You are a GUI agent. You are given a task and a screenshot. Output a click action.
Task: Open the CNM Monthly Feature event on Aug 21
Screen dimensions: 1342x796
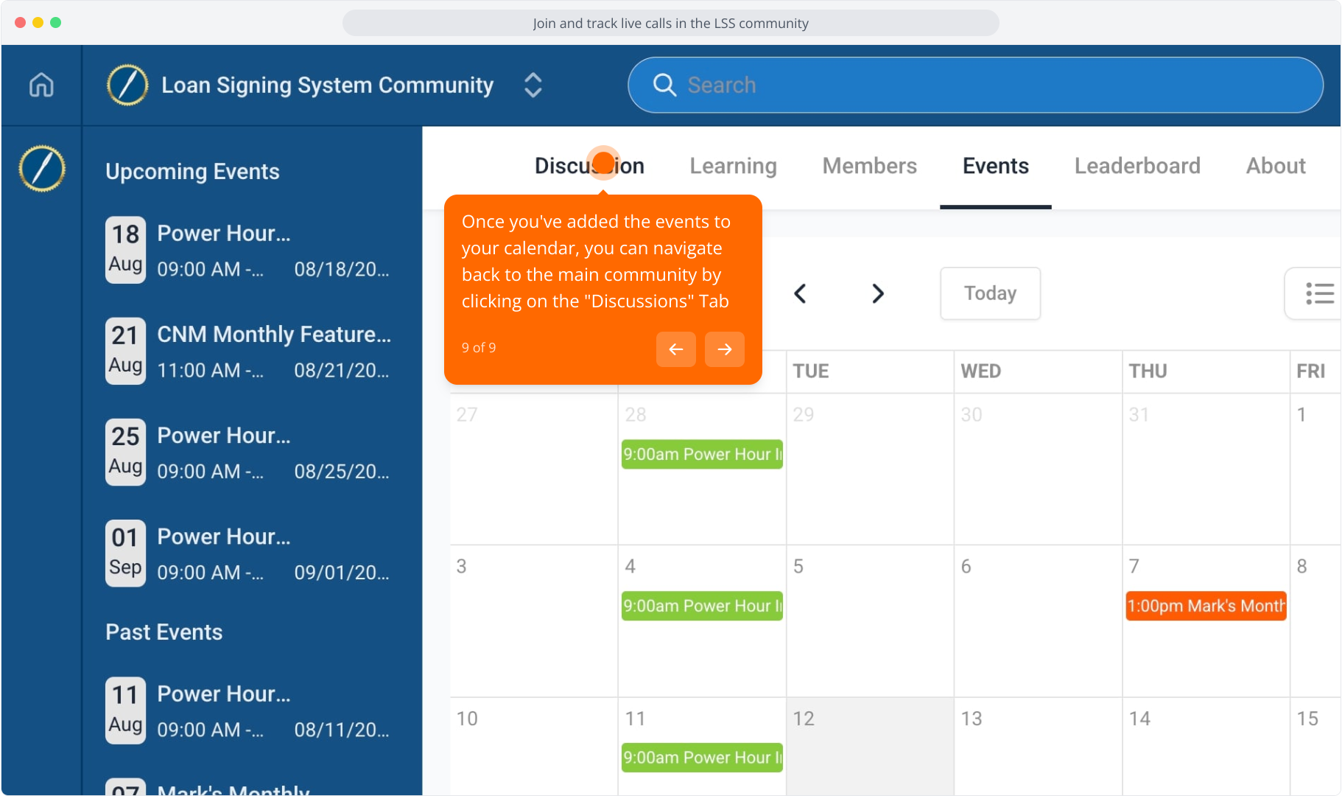(x=249, y=351)
